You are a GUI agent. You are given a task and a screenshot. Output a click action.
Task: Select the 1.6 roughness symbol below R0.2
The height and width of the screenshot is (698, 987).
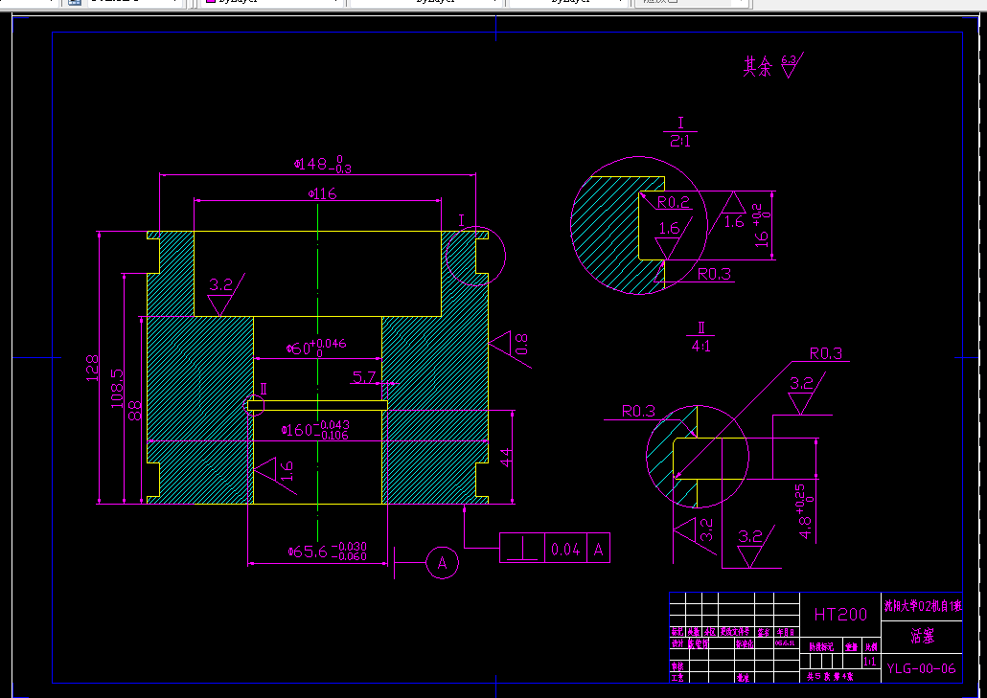pos(672,237)
